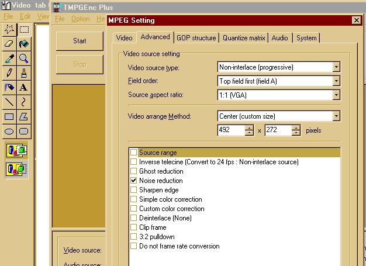Click the Stop button in TMPGEnc
Viewport: 366px width, 266px height.
(x=80, y=64)
